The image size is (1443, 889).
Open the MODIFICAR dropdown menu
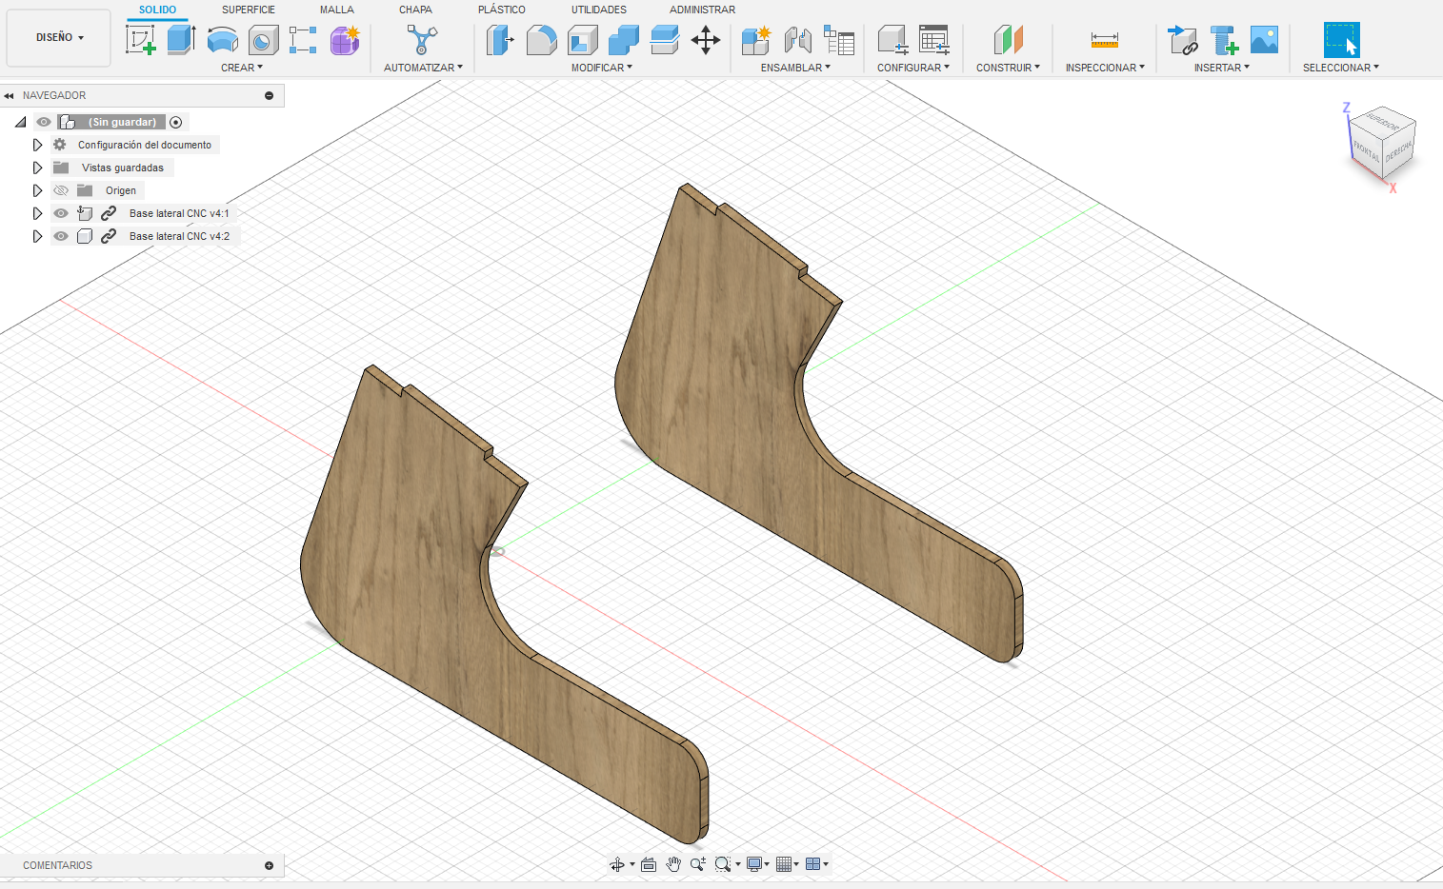click(x=602, y=68)
